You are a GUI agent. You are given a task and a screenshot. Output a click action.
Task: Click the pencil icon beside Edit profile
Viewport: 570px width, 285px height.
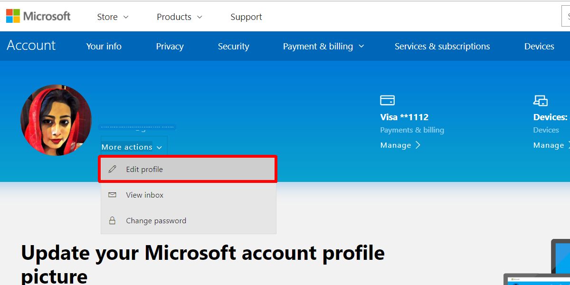point(112,169)
